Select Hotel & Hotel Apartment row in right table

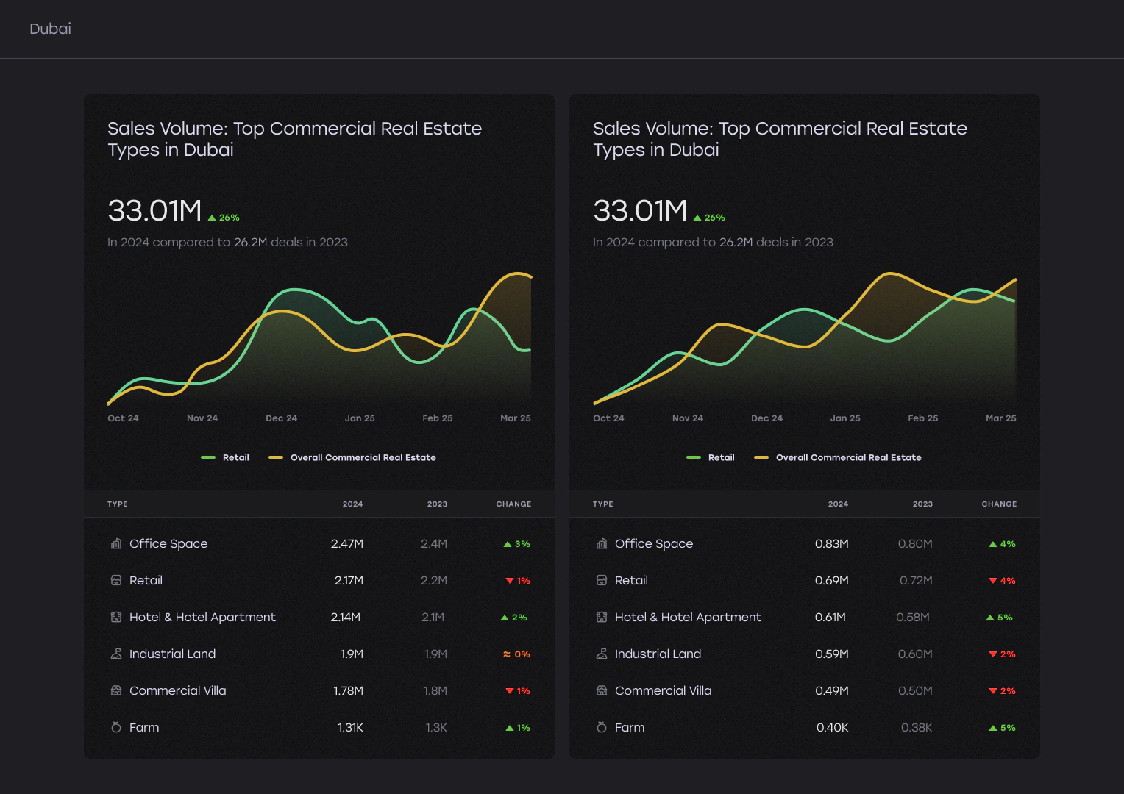805,617
